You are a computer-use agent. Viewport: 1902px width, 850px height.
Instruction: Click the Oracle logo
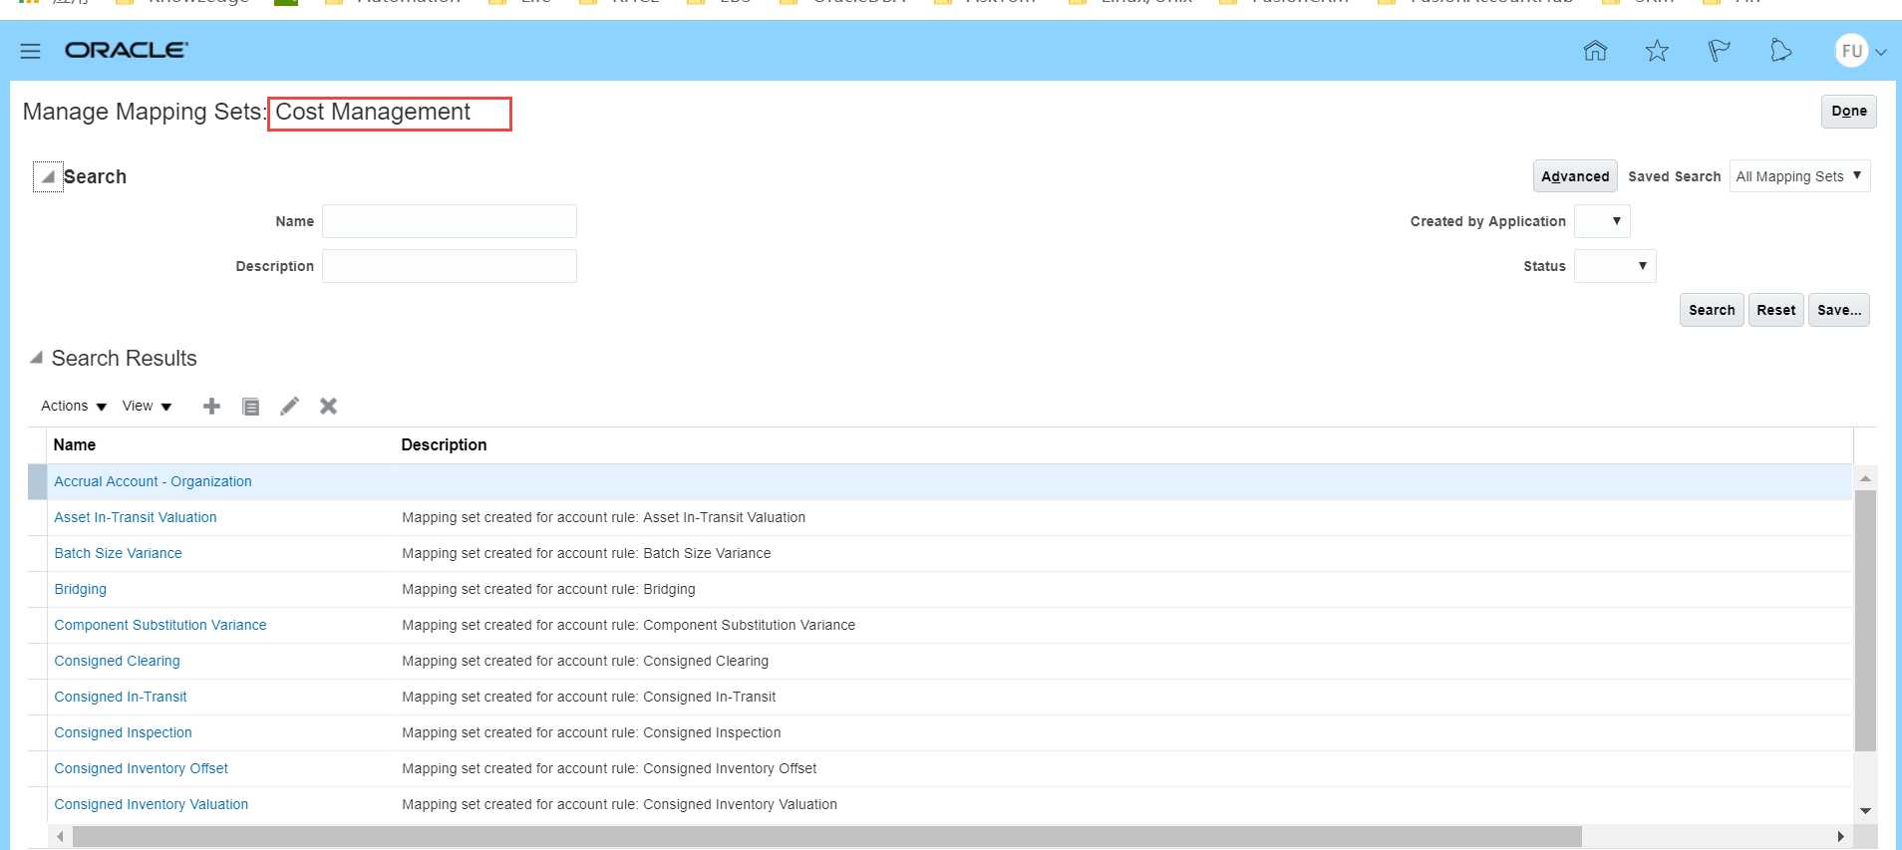point(126,50)
